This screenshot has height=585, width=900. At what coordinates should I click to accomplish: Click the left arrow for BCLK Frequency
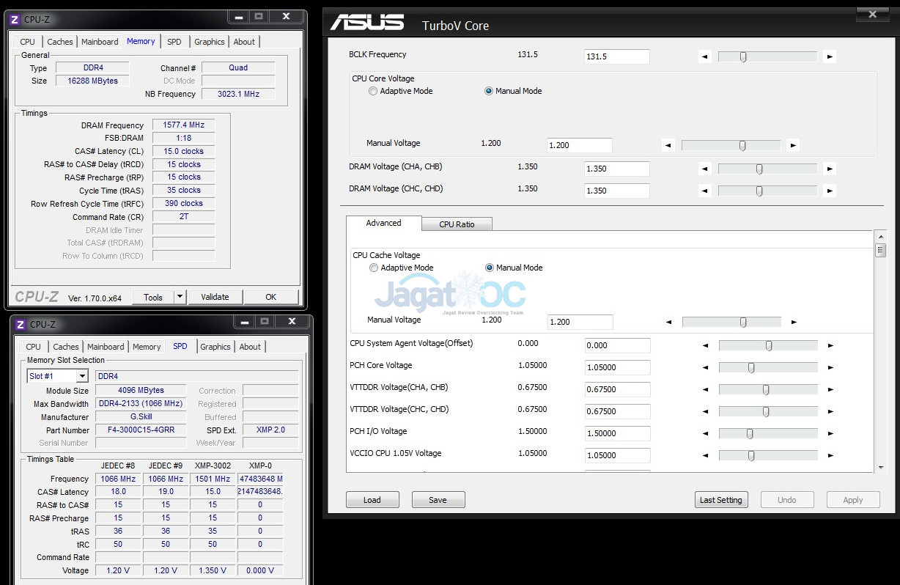(x=704, y=56)
